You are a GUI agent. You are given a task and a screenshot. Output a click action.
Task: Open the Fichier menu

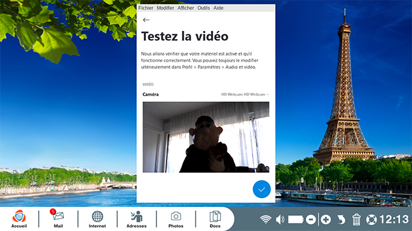[x=146, y=8]
